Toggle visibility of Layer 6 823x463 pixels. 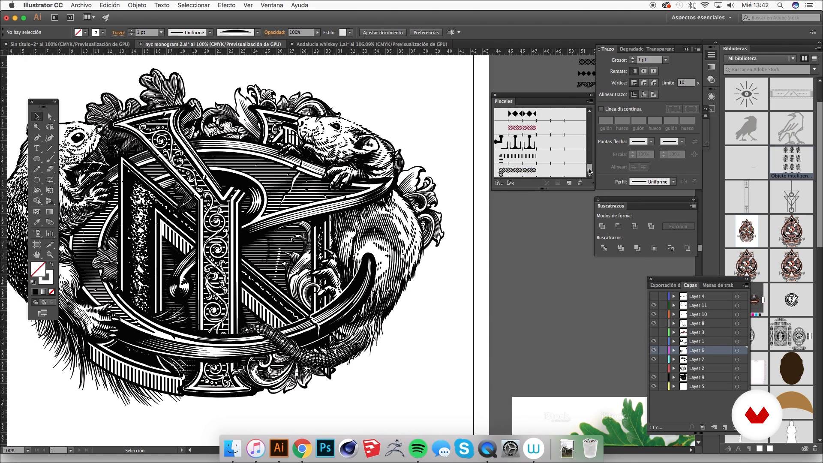(x=654, y=350)
